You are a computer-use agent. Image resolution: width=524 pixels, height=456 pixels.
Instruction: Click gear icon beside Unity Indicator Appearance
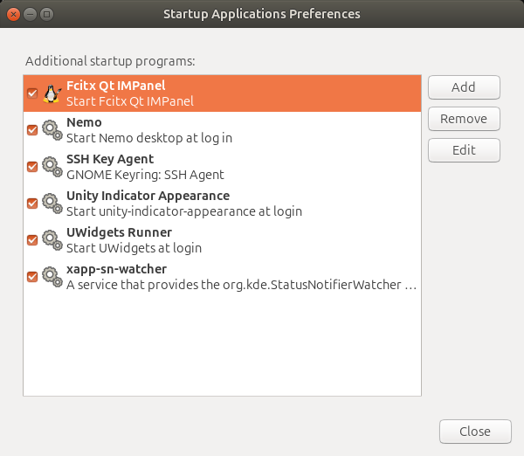(52, 204)
